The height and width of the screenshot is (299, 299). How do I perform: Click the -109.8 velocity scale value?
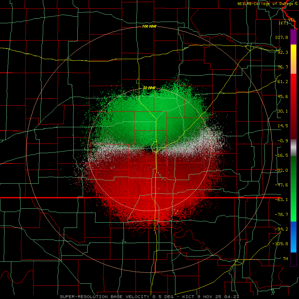tap(280, 244)
